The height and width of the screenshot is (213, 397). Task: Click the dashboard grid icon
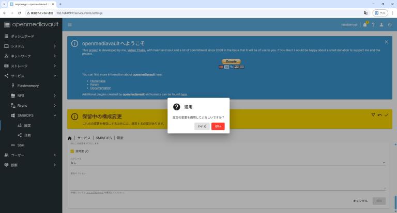[x=6, y=36]
